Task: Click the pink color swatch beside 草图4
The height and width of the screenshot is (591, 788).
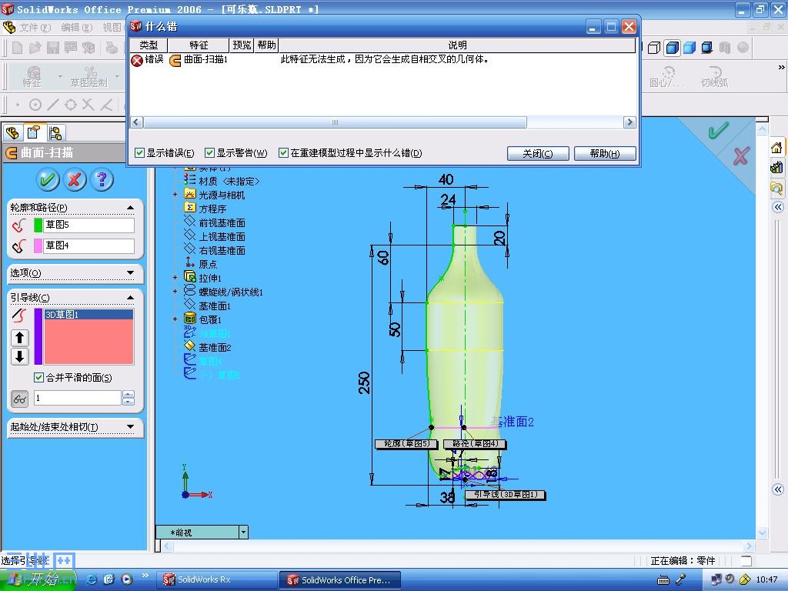Action: (x=38, y=245)
